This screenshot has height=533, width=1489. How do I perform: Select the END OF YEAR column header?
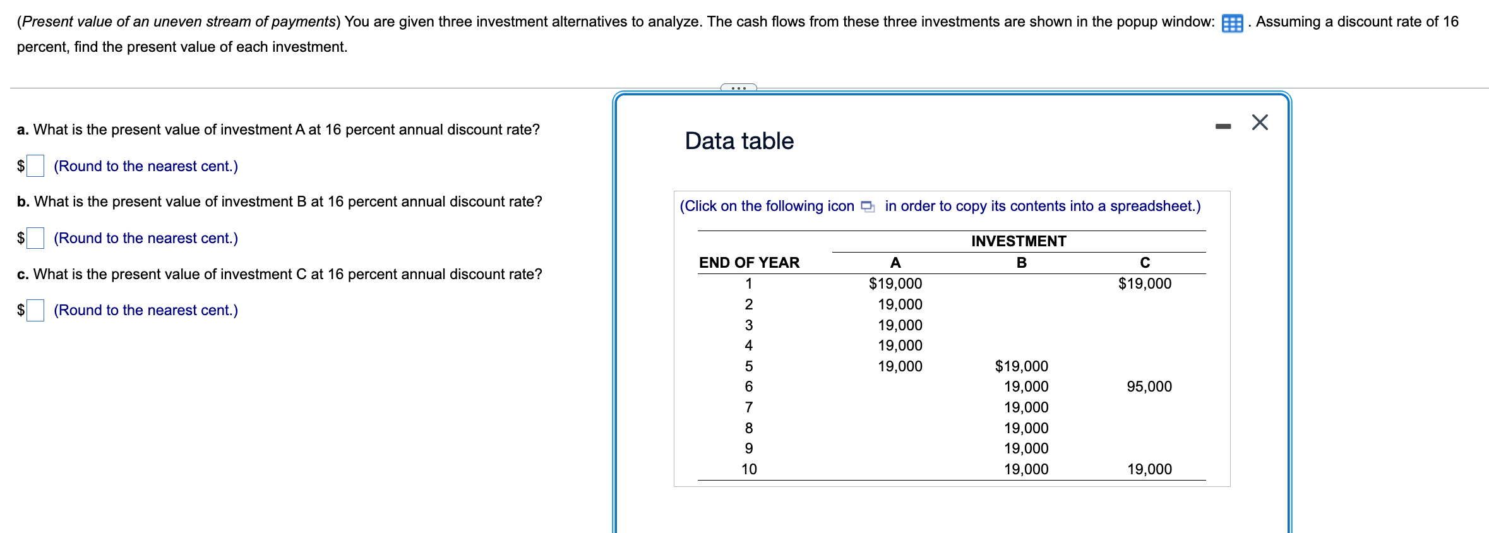749,262
